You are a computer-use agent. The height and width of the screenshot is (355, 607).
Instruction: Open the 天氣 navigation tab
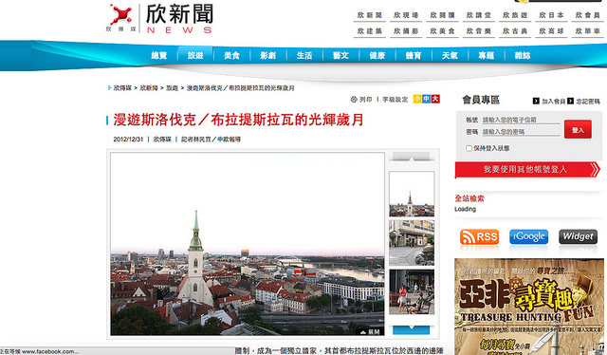pos(450,55)
